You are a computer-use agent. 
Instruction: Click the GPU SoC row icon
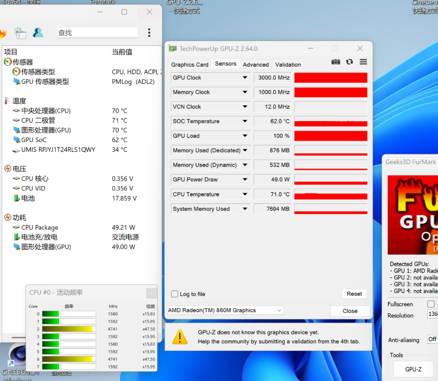pyautogui.click(x=17, y=139)
